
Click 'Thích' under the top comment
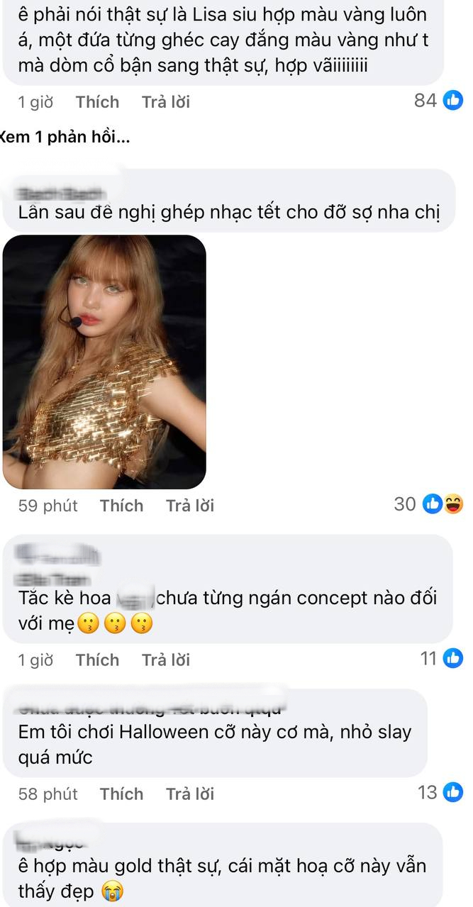(97, 101)
